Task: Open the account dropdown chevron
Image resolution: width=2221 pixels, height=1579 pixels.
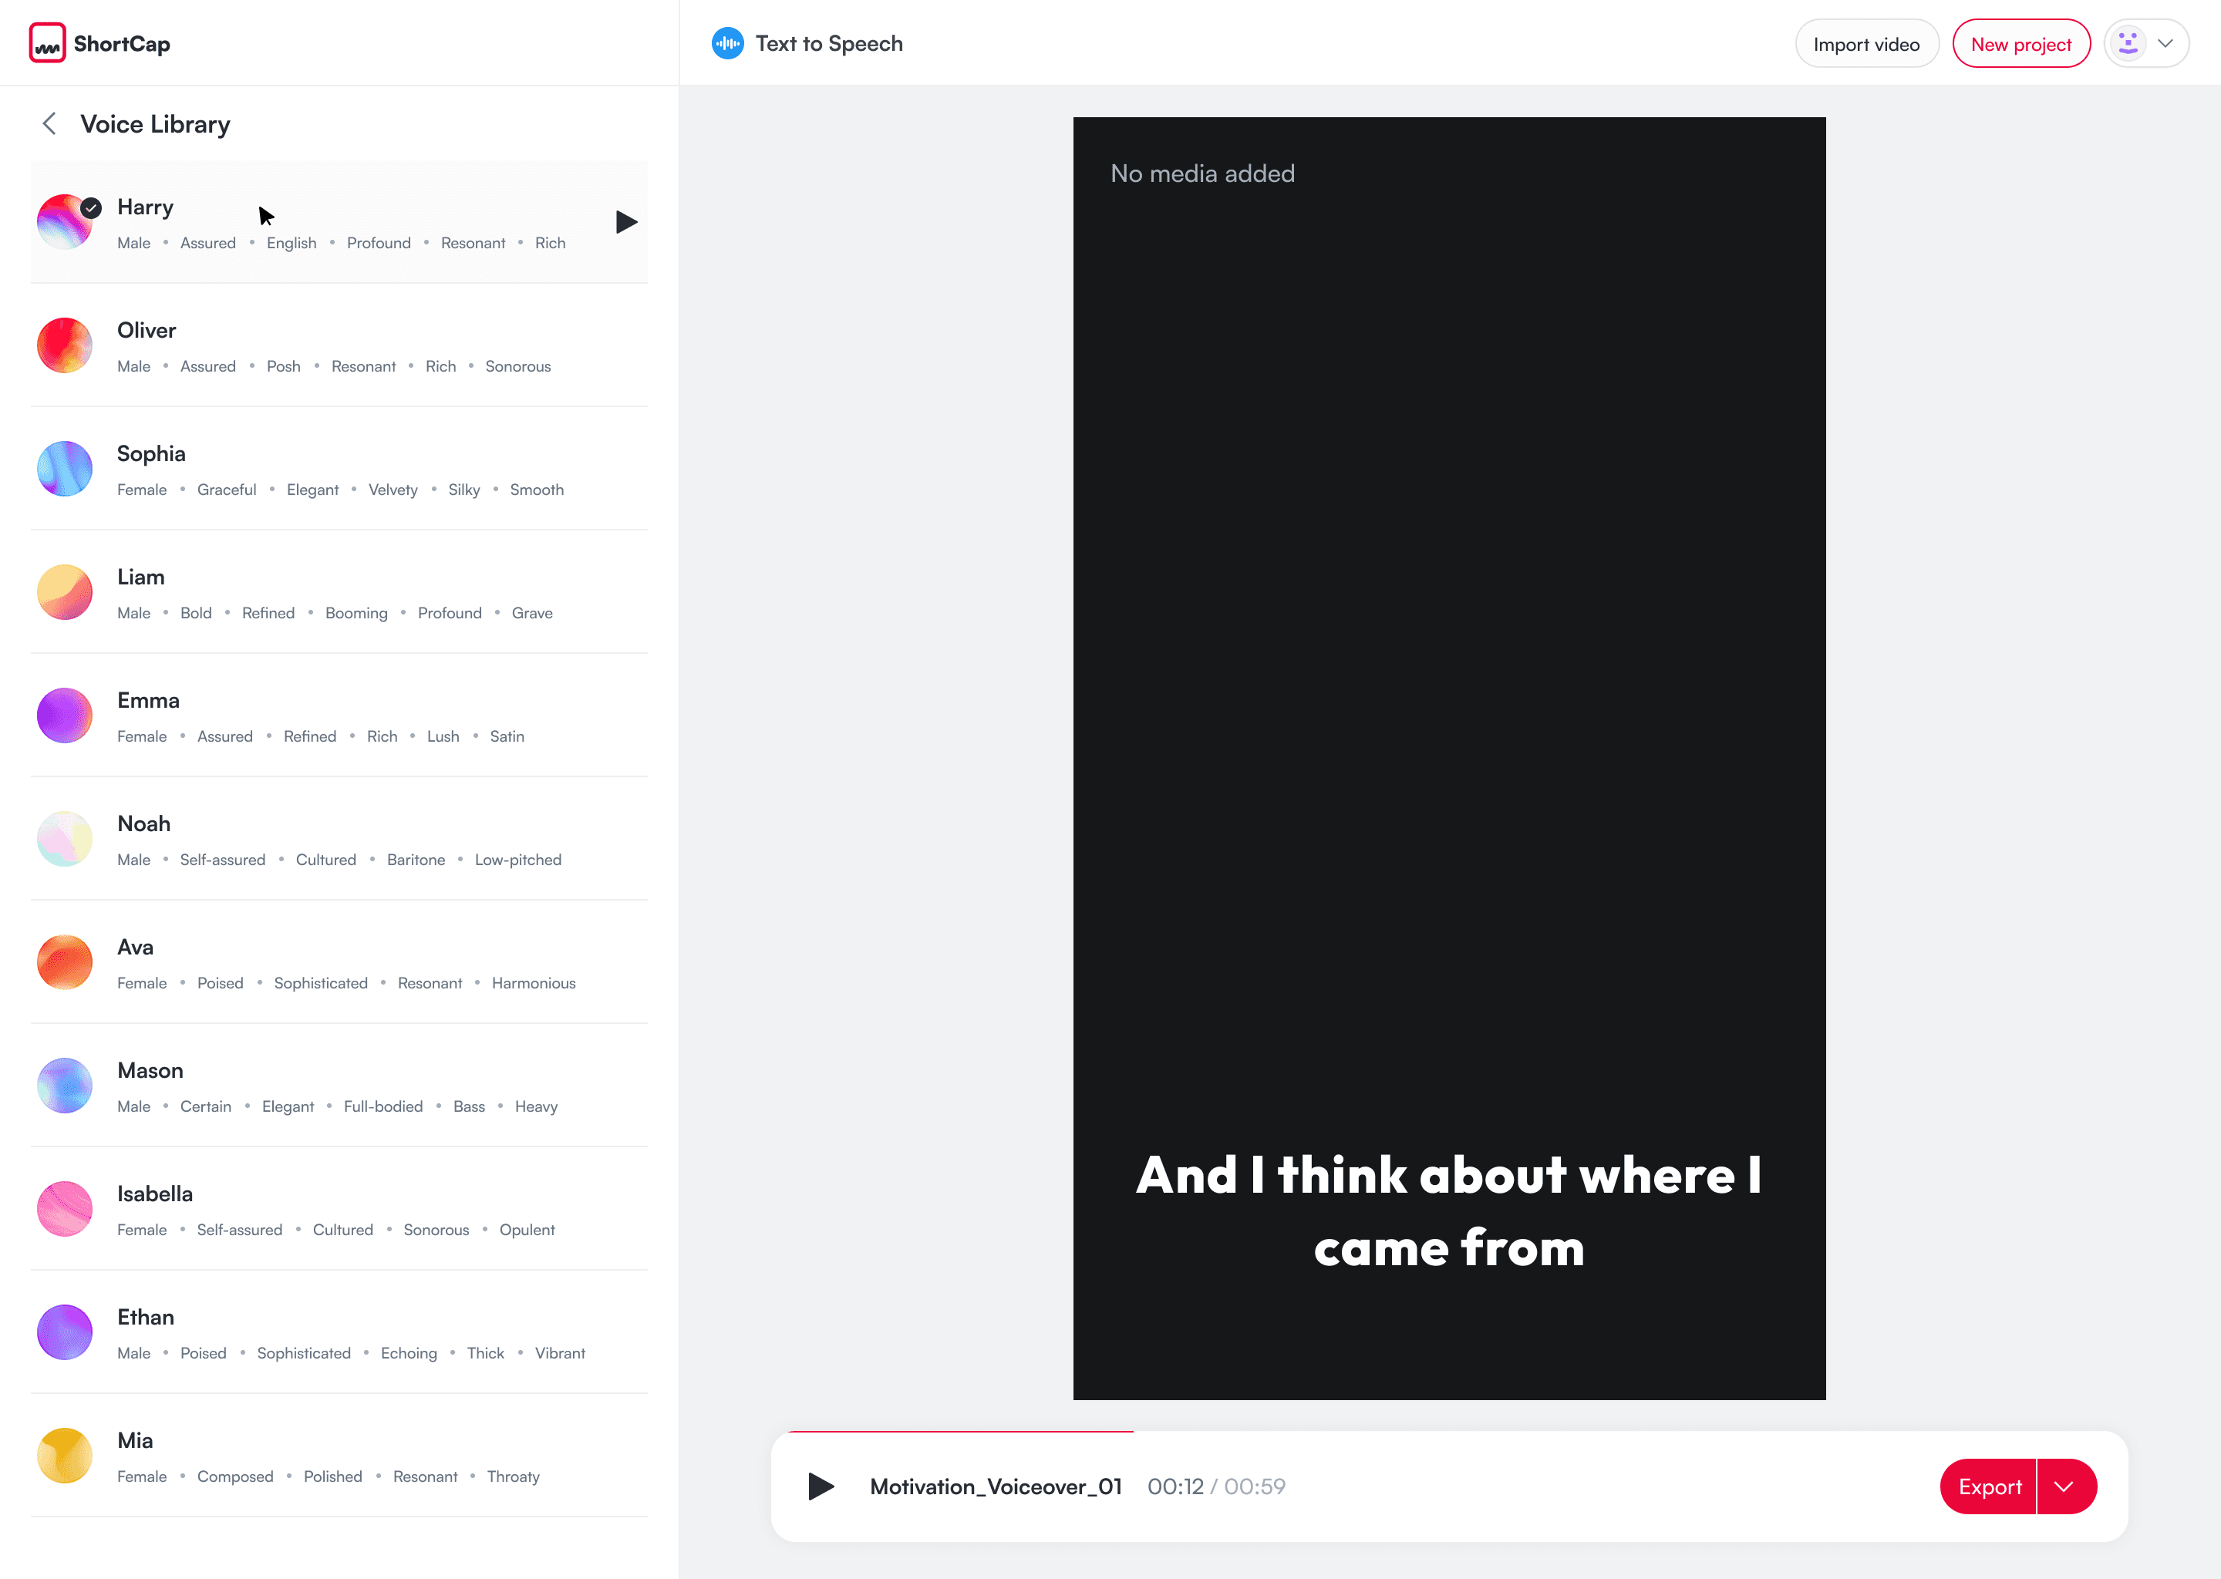Action: click(x=2165, y=44)
